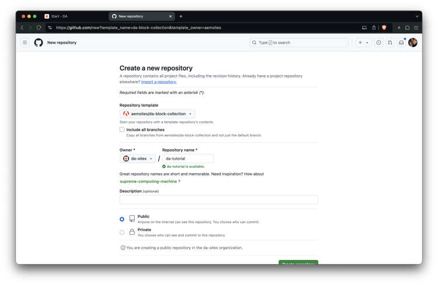Click the Brave Shields lion icon
The height and width of the screenshot is (285, 438).
tap(384, 27)
